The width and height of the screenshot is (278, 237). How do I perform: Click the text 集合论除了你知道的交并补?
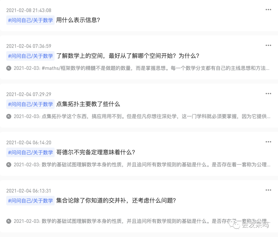[91, 201]
